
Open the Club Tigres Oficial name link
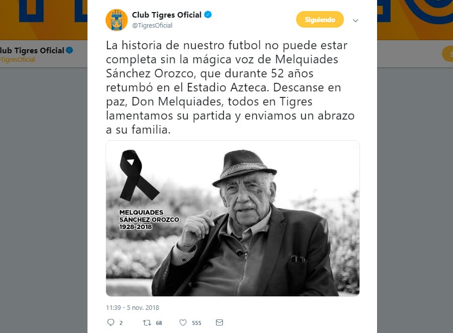pos(167,15)
